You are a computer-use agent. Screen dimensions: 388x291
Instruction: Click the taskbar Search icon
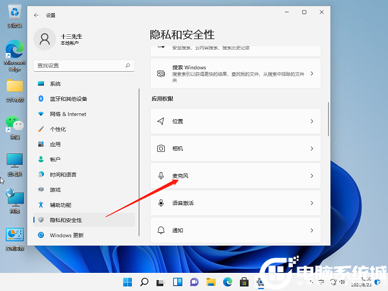(x=144, y=282)
